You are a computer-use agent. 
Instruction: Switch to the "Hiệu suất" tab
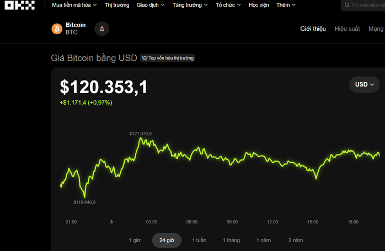coord(347,29)
